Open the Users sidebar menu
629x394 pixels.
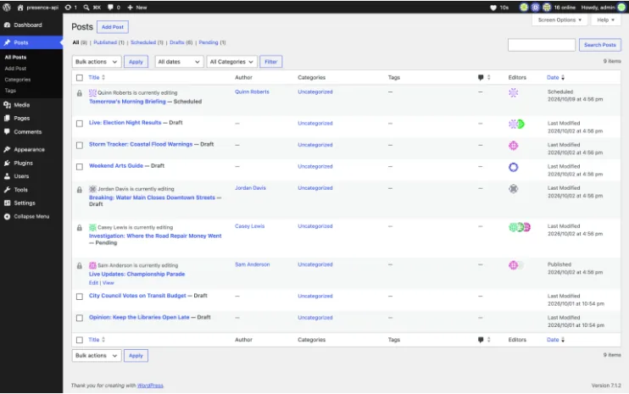pyautogui.click(x=31, y=176)
